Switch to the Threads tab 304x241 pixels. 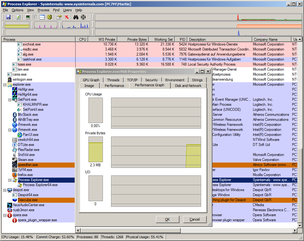[113, 80]
